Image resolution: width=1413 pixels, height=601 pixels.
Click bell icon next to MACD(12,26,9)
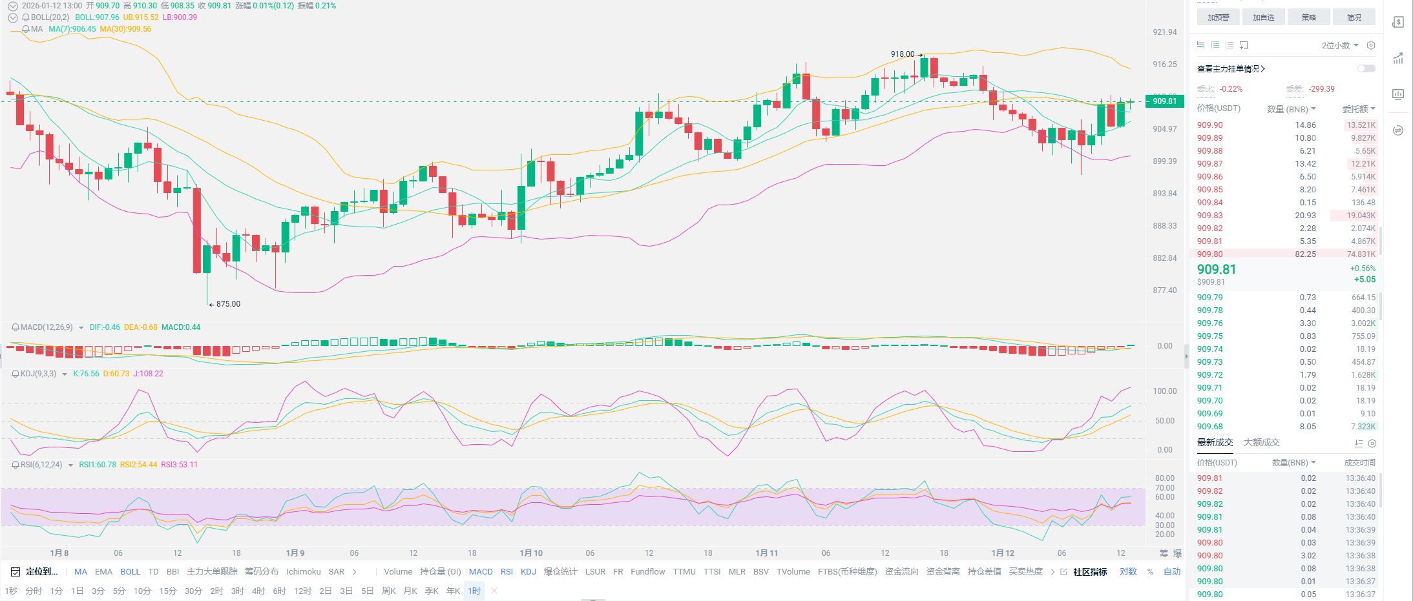tap(15, 327)
